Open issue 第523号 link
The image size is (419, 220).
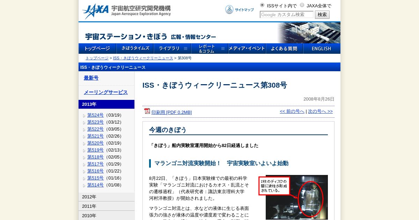click(x=95, y=122)
